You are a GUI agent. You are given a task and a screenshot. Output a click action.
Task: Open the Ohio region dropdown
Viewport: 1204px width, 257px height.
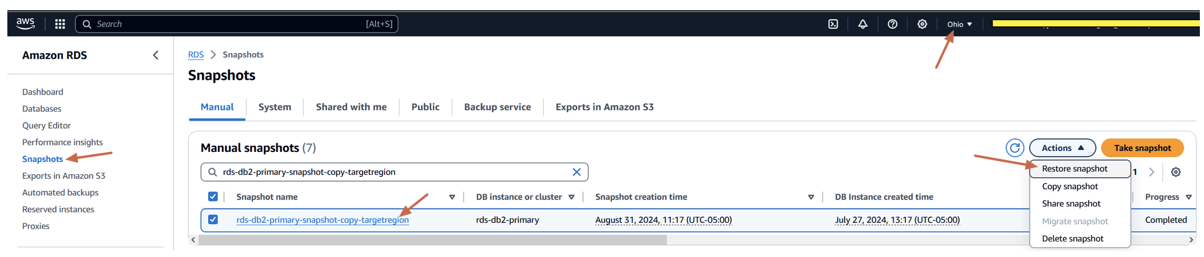[959, 24]
